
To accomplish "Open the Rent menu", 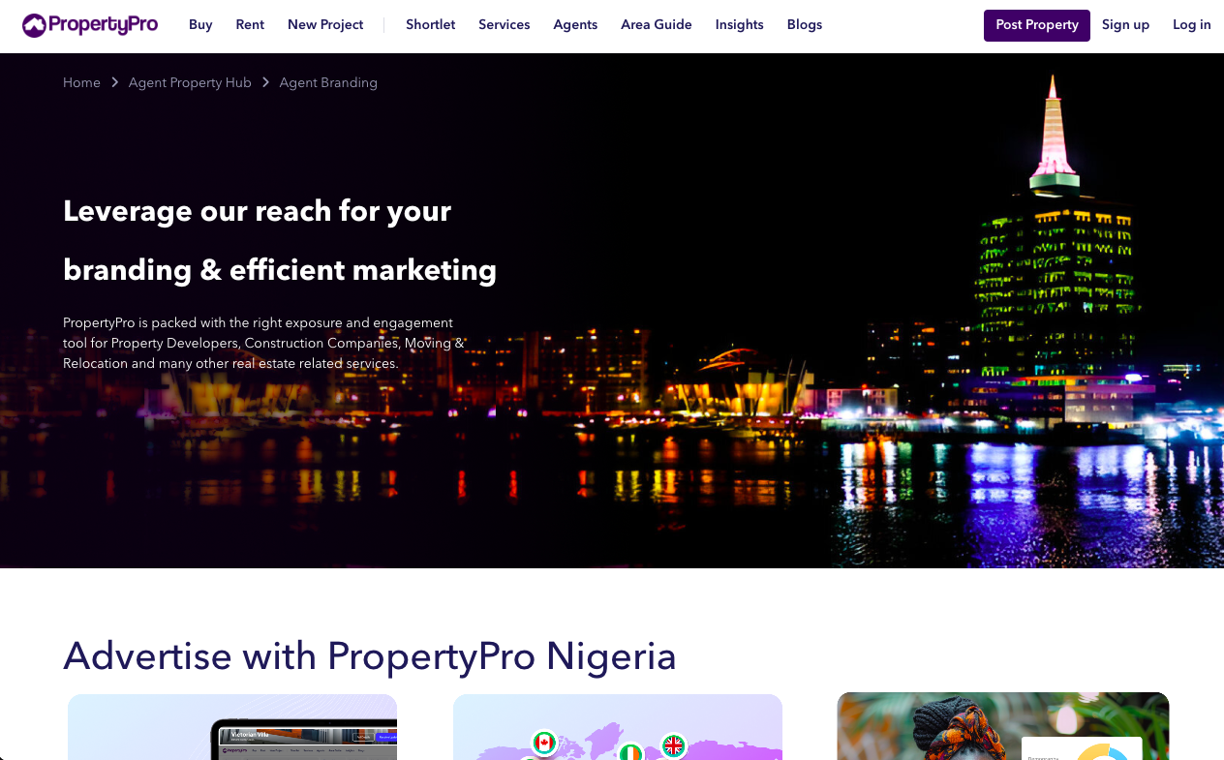I will coord(250,25).
